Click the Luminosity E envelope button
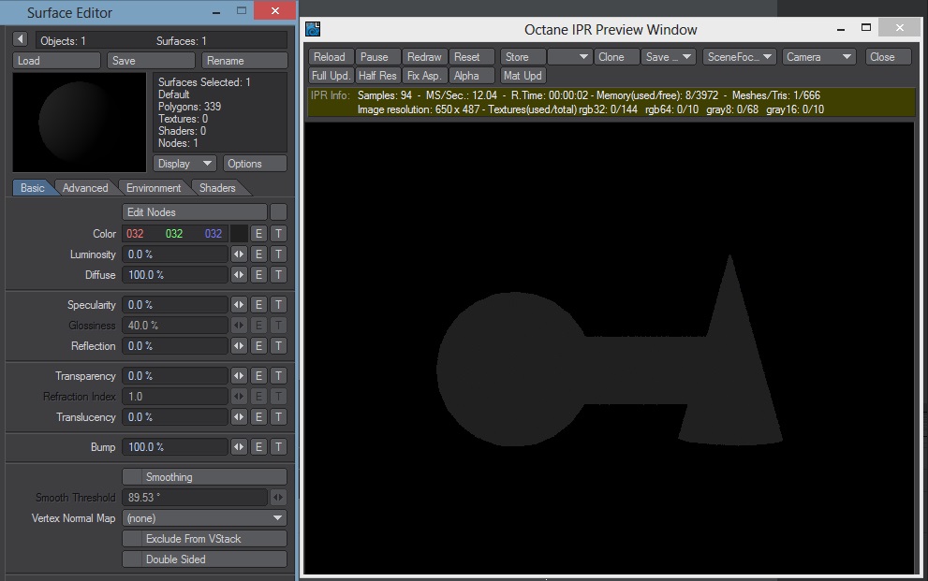 [258, 254]
